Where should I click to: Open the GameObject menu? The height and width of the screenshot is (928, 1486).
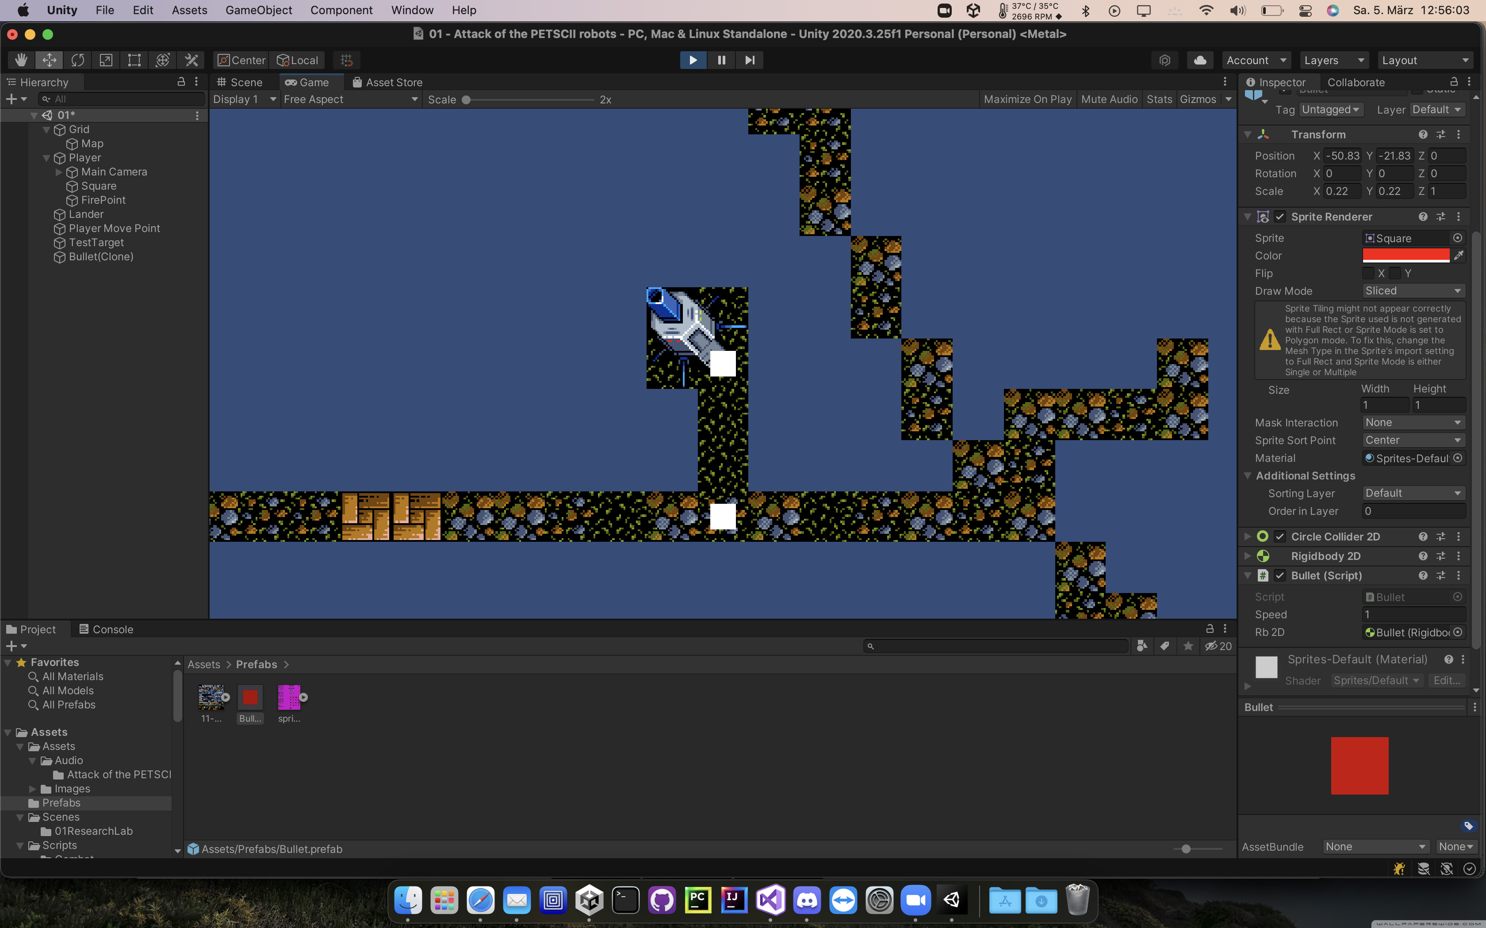click(259, 10)
